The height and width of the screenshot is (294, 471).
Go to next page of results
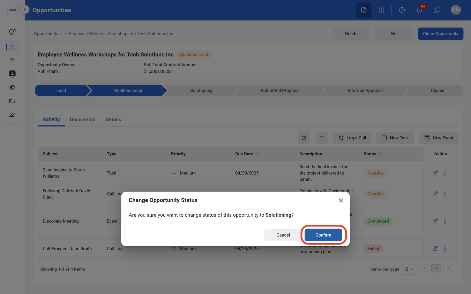pos(448,268)
